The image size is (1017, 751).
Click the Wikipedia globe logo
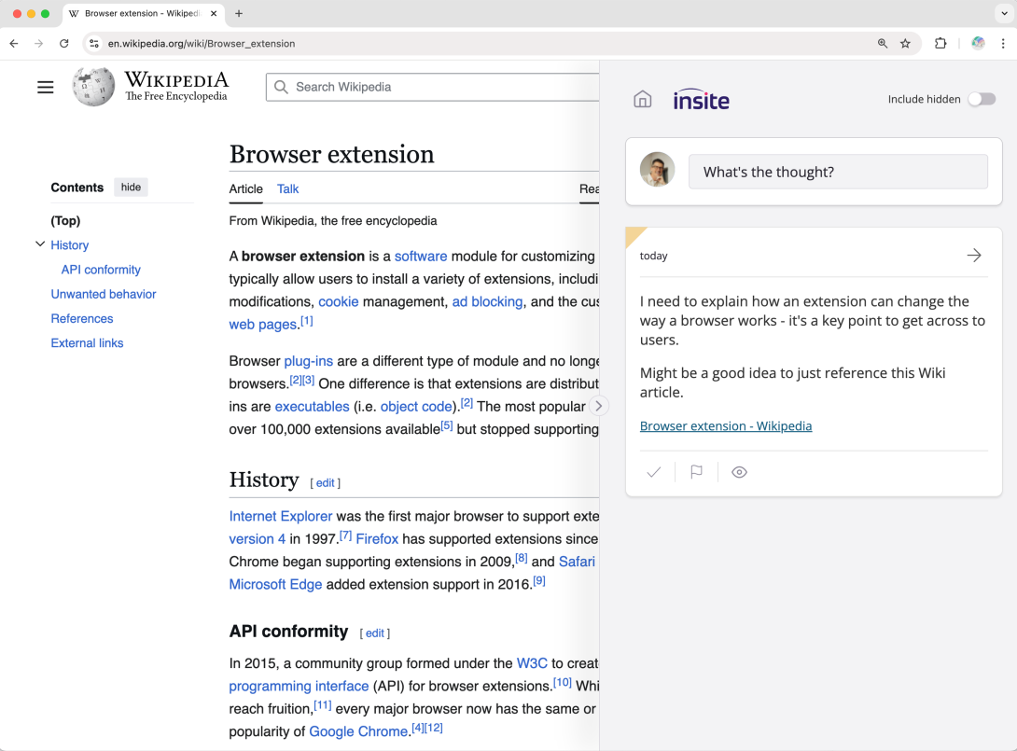(93, 86)
